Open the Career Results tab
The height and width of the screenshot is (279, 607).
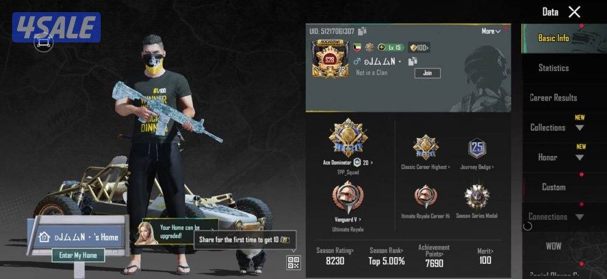click(554, 98)
